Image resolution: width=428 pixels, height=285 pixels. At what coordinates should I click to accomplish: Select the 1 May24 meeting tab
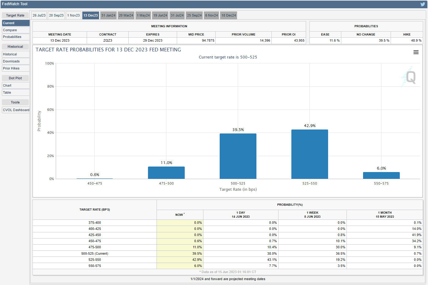coord(143,15)
